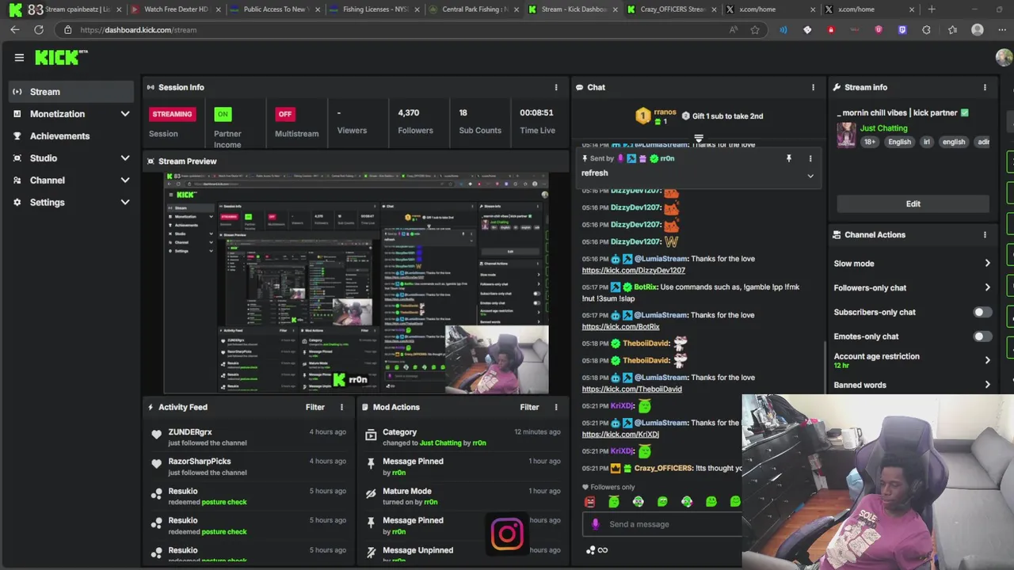
Task: Open the kick.com/KriXDj link in chat
Action: (x=620, y=435)
